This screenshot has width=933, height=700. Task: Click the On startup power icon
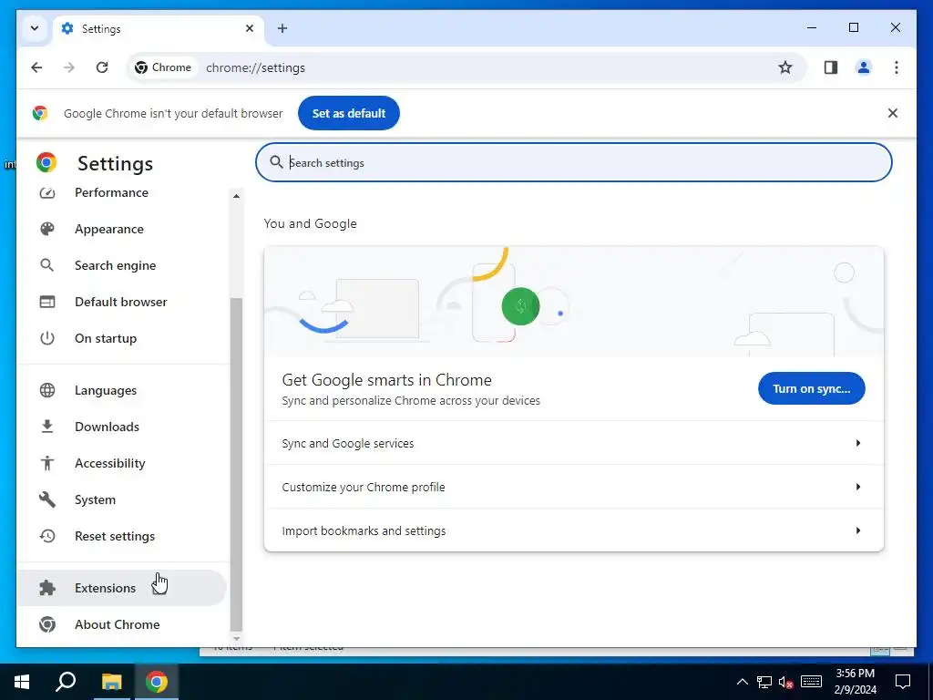pyautogui.click(x=47, y=338)
